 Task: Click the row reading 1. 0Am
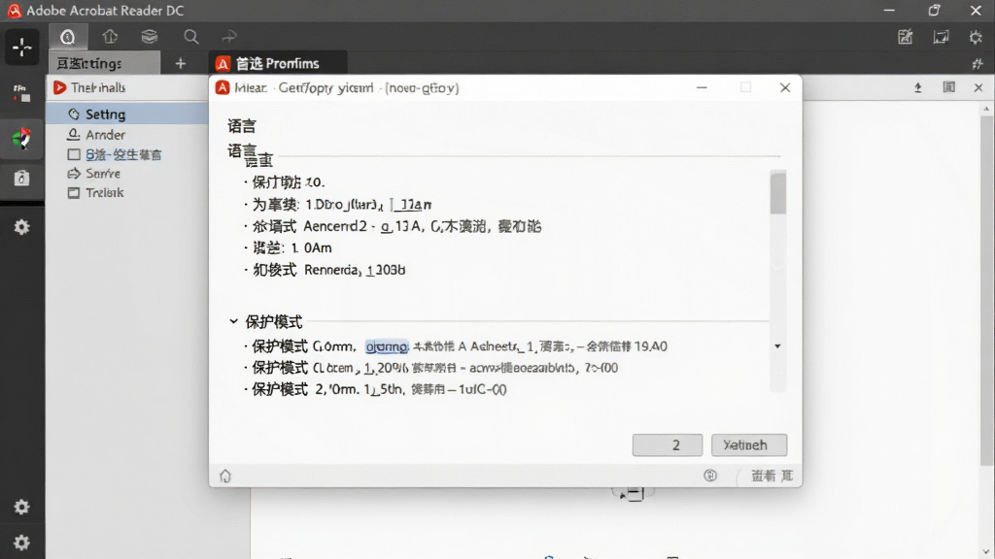pyautogui.click(x=288, y=247)
